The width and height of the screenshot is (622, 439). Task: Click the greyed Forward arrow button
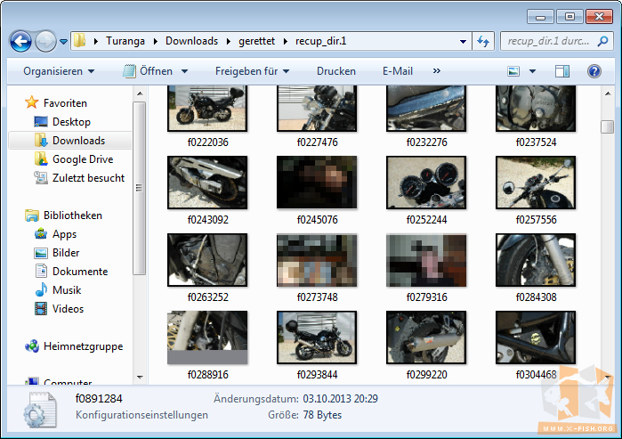click(45, 41)
